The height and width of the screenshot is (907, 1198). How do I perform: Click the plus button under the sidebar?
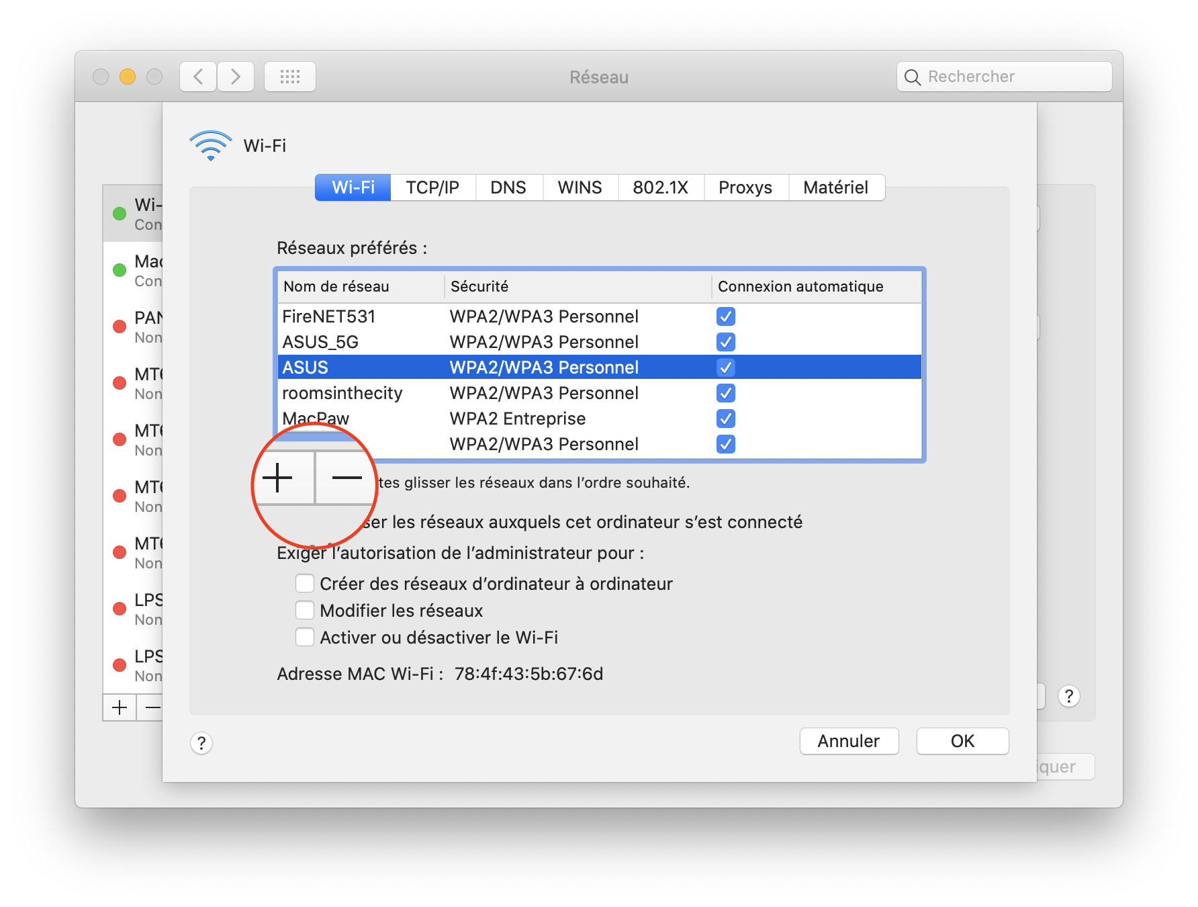[x=119, y=707]
